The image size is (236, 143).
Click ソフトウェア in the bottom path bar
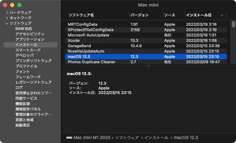click(x=127, y=137)
